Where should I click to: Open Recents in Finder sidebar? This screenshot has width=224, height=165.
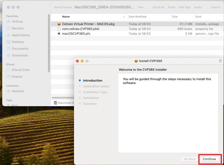[18, 28]
